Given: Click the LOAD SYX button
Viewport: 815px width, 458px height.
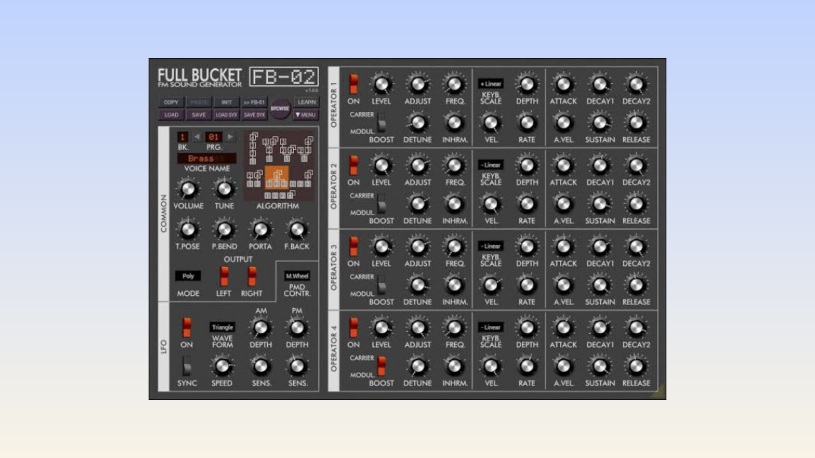Looking at the screenshot, I should tap(226, 115).
